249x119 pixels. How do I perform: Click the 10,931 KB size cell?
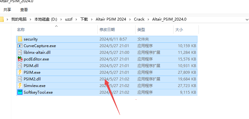pyautogui.click(x=187, y=66)
